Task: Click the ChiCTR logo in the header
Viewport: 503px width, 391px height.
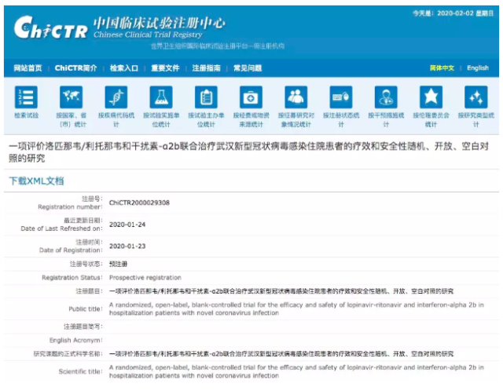Action: pyautogui.click(x=49, y=30)
